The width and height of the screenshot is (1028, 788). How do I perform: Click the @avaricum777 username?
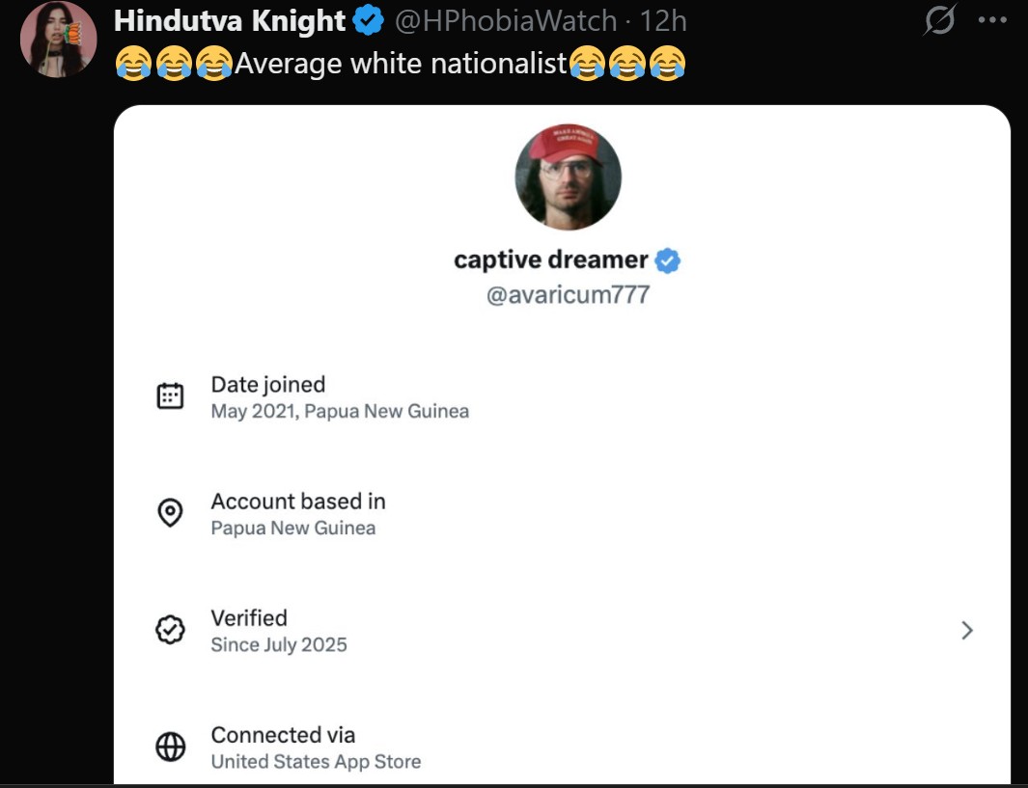568,294
